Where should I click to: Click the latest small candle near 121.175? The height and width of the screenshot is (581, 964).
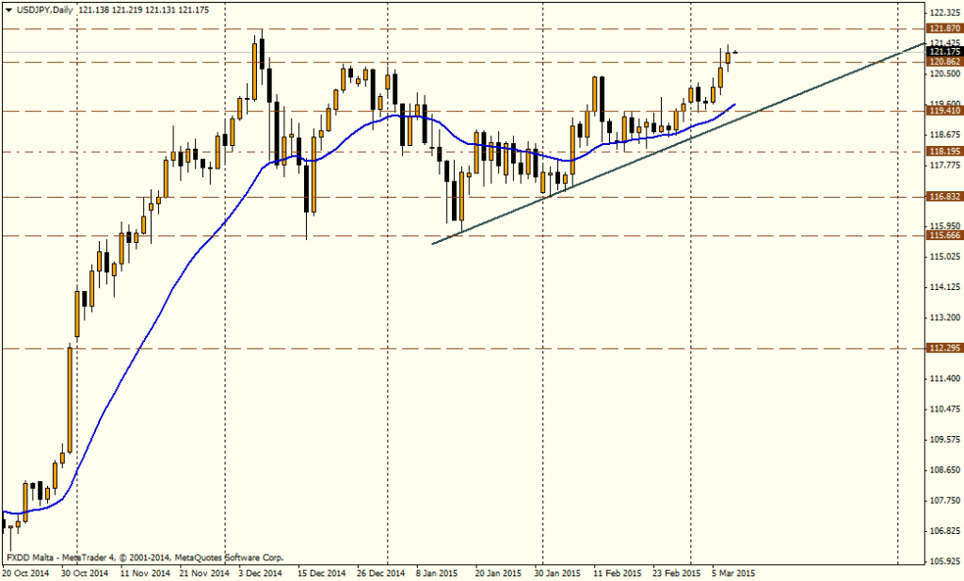tap(734, 52)
